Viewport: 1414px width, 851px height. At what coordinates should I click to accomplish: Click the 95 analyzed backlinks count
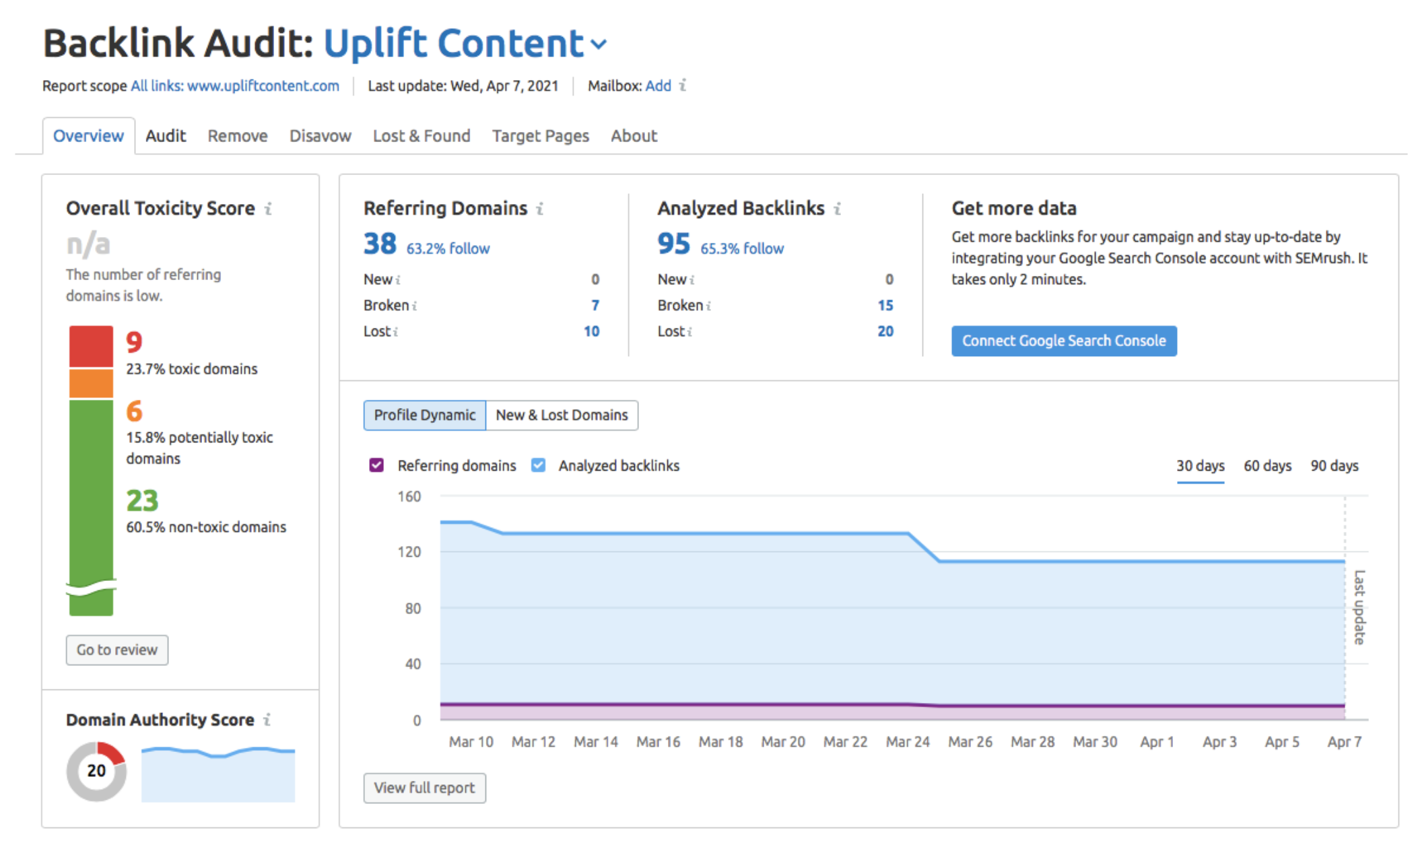pyautogui.click(x=674, y=244)
